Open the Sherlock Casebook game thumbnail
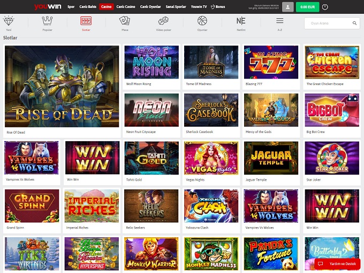 [211, 110]
